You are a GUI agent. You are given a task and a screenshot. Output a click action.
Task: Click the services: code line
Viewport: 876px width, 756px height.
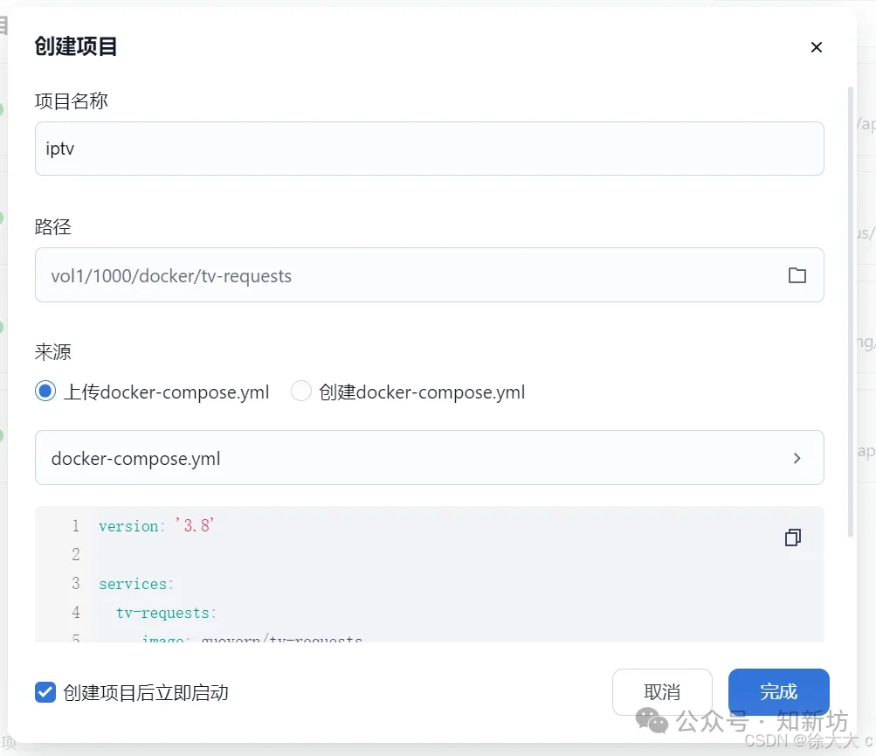(136, 585)
